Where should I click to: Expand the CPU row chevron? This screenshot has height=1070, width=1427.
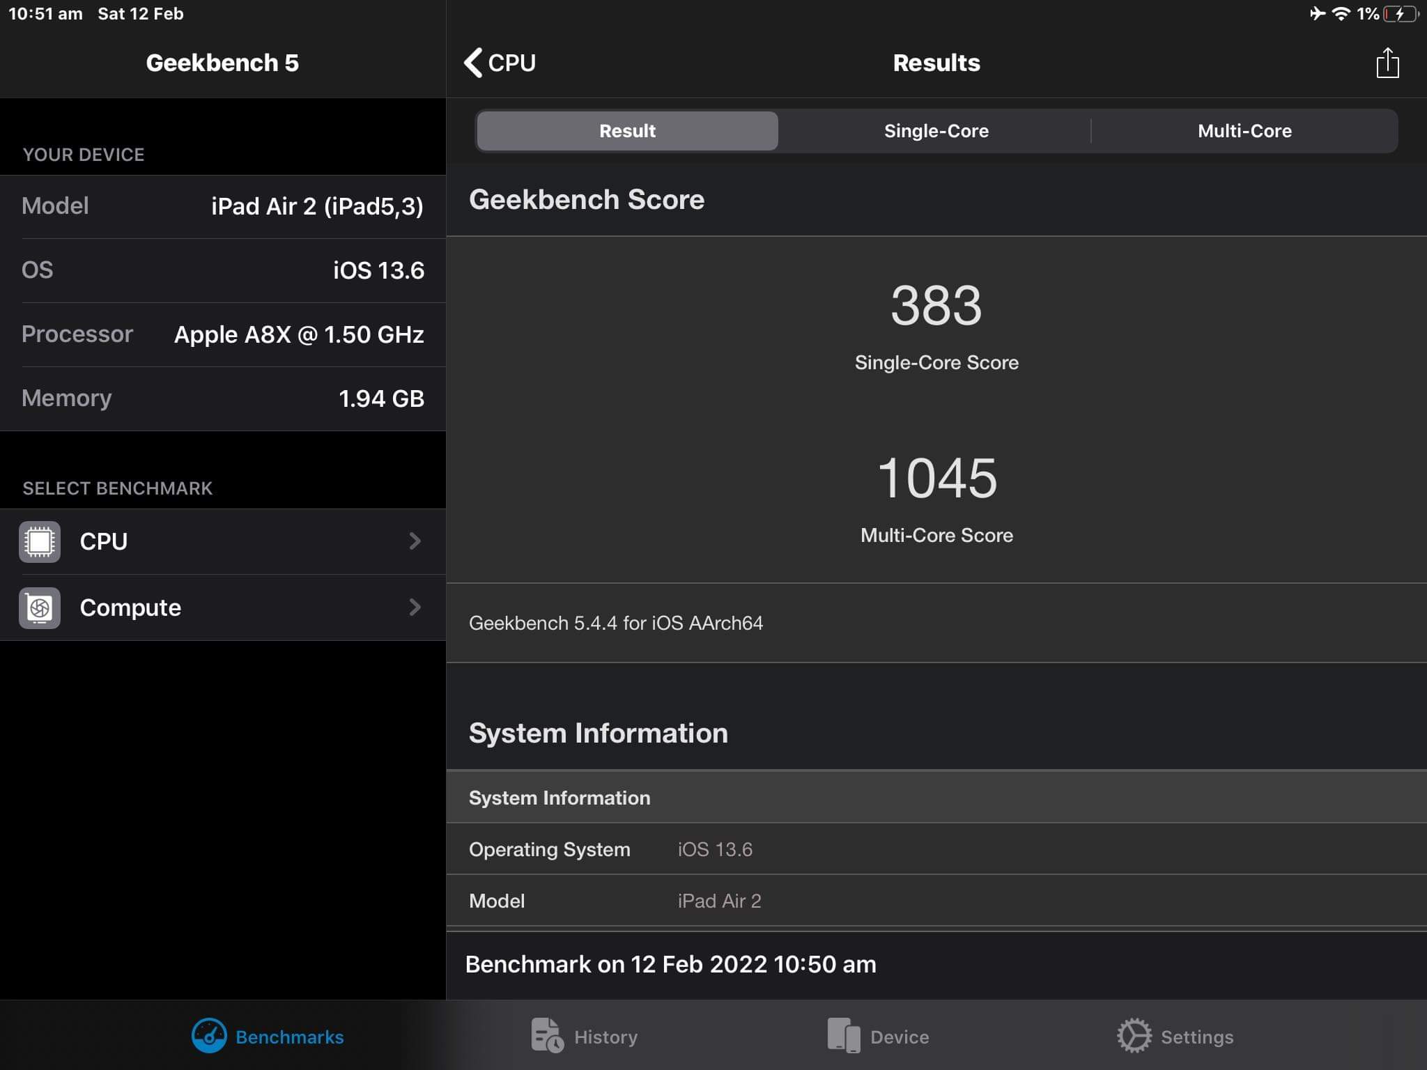pyautogui.click(x=415, y=541)
